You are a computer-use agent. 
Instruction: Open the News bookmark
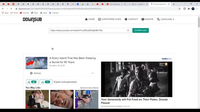(44, 13)
